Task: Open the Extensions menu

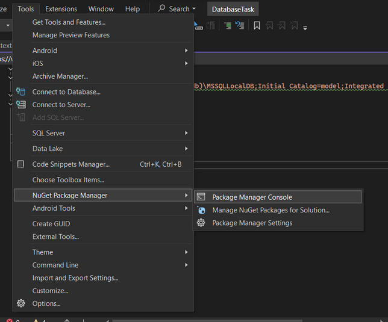Action: click(61, 9)
